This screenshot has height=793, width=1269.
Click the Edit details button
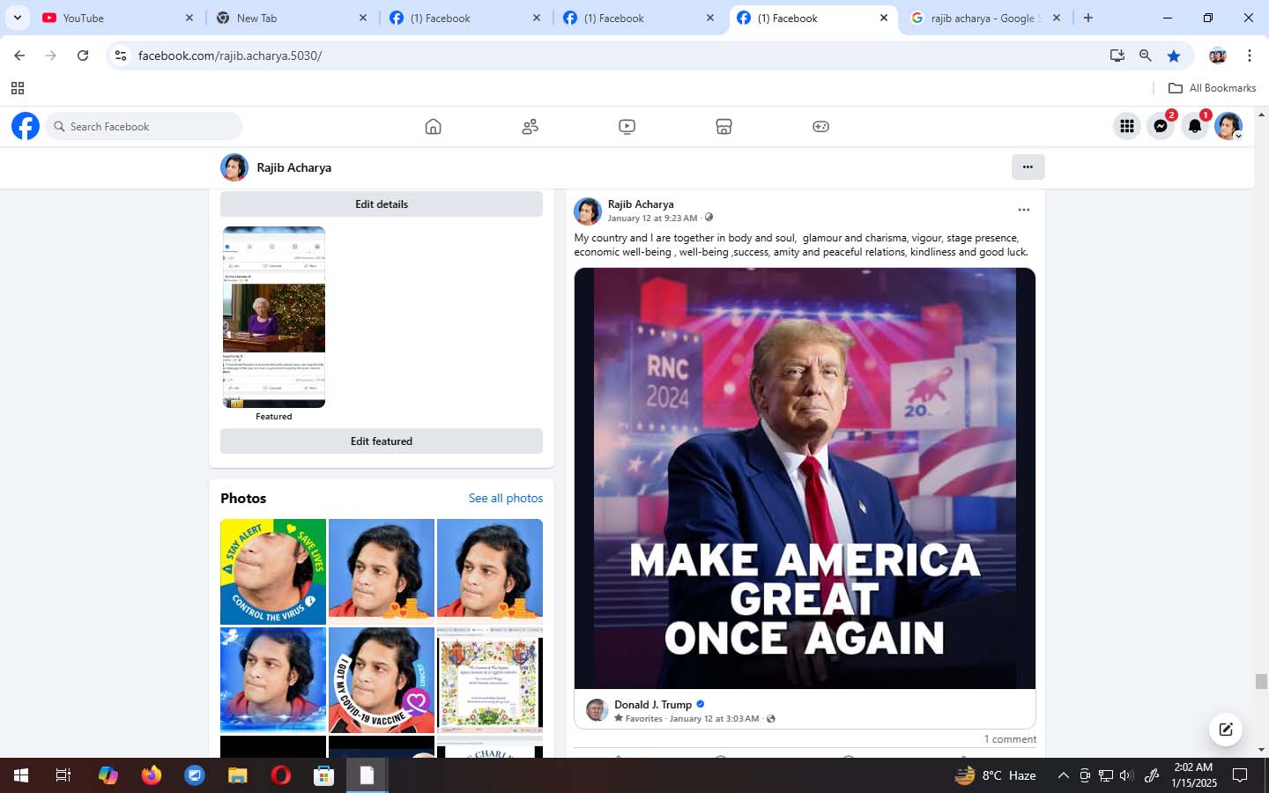click(x=382, y=204)
